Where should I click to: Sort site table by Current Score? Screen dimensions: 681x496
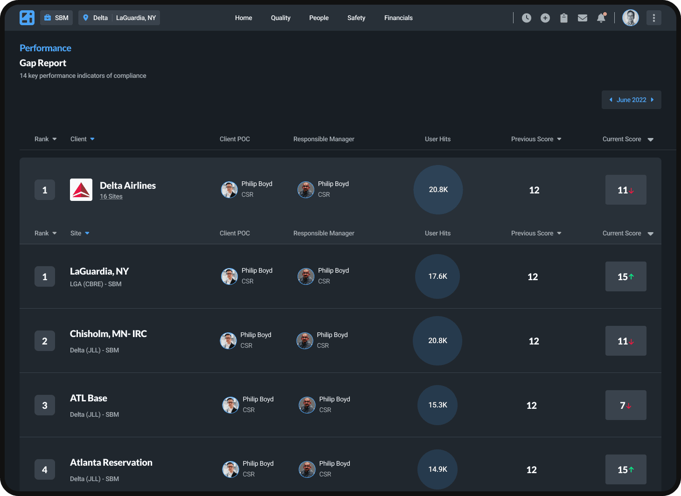coord(628,233)
